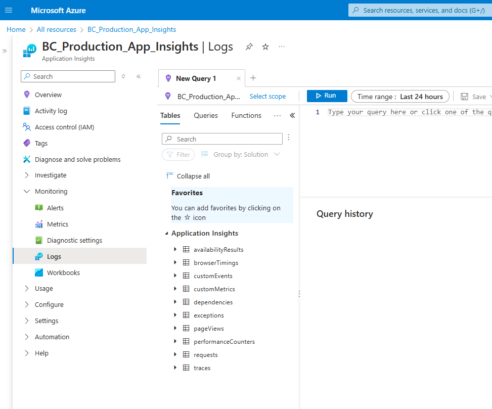492x409 pixels.
Task: Click the Filter button in tables pane
Action: tap(178, 155)
